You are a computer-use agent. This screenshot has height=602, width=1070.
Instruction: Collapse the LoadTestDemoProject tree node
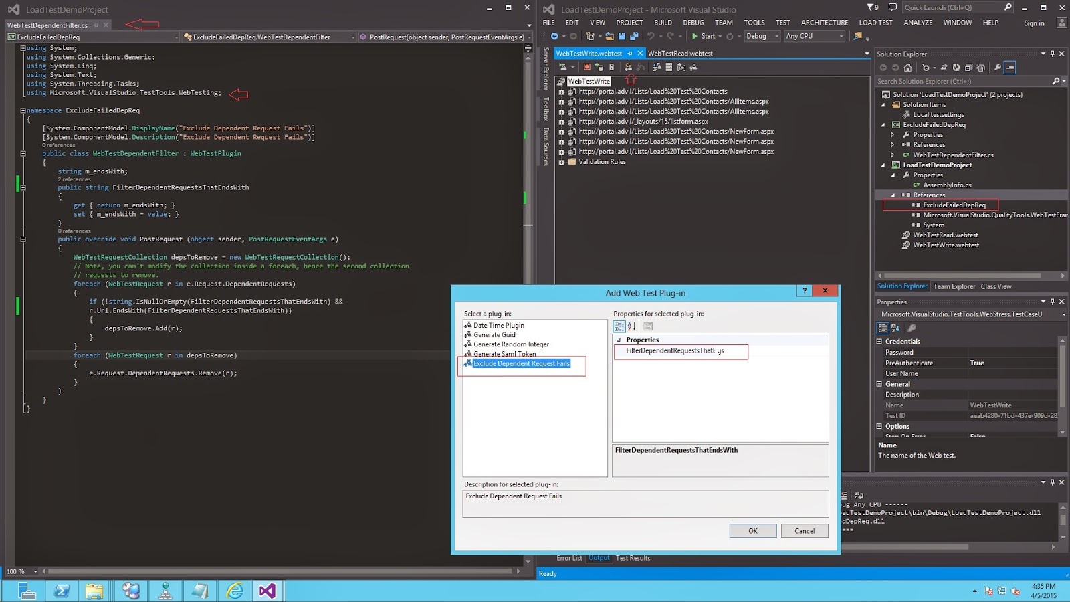click(x=883, y=165)
